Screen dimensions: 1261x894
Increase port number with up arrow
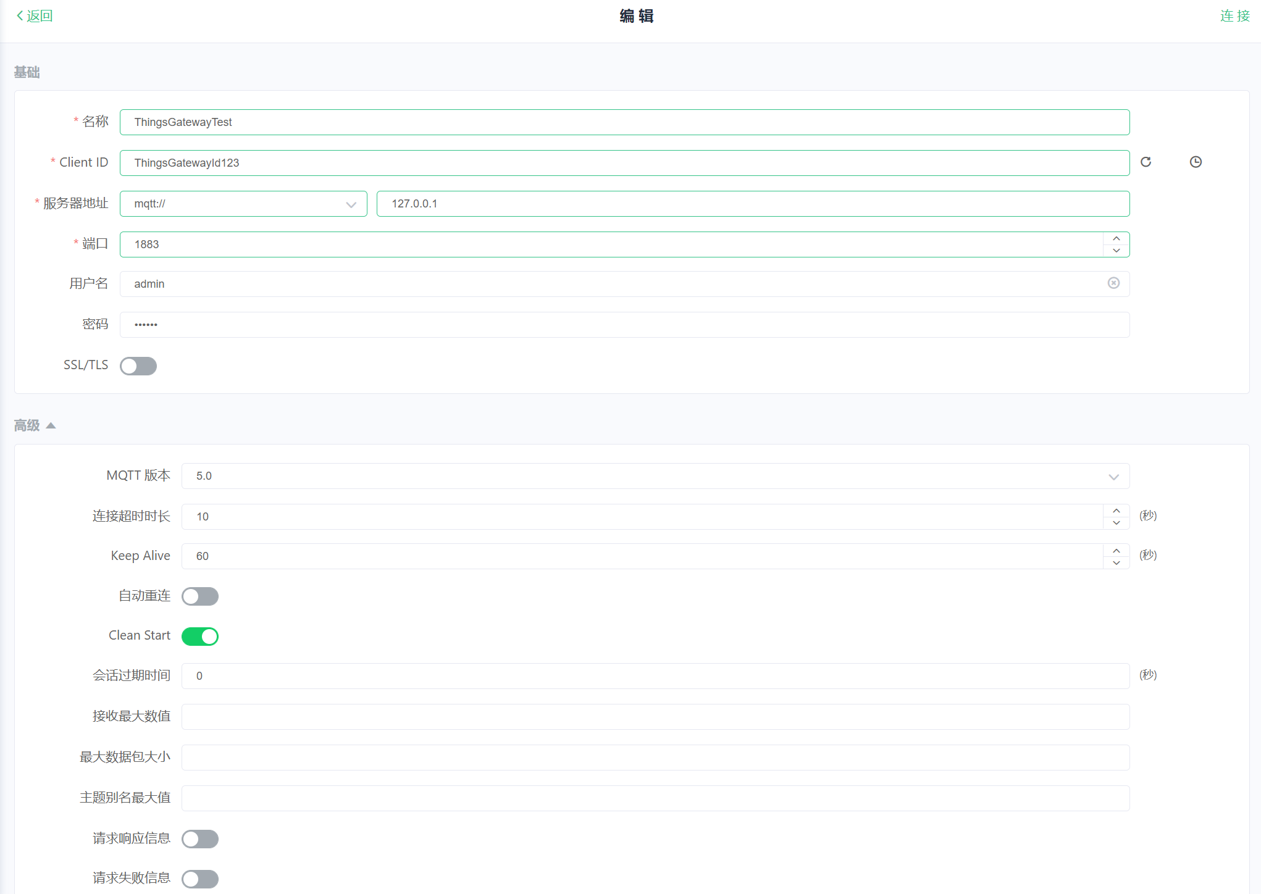(1116, 238)
